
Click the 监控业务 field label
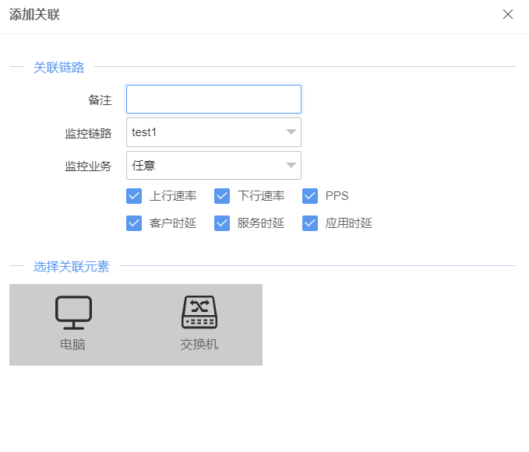tap(88, 166)
